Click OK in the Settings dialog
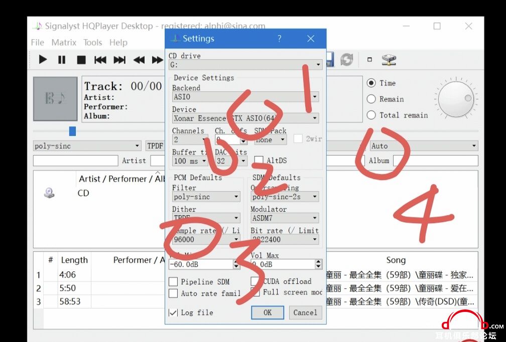The width and height of the screenshot is (506, 342). tap(268, 312)
